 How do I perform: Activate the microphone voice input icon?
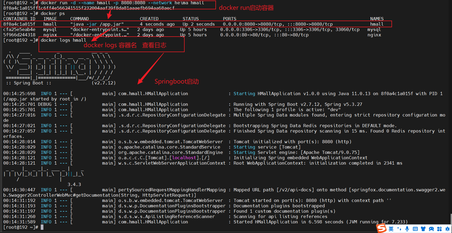tap(407, 229)
